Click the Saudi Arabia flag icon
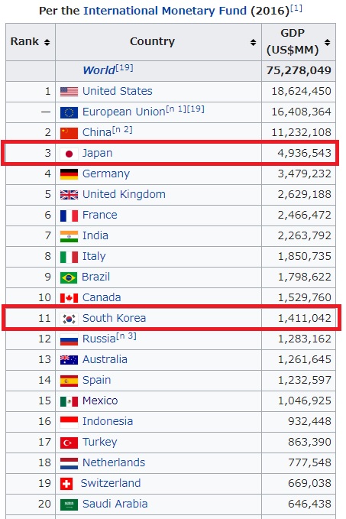This screenshot has height=519, width=346. click(69, 504)
